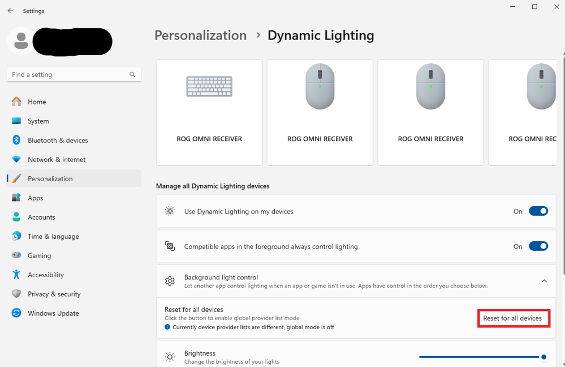Open Windows Update

tap(74, 313)
